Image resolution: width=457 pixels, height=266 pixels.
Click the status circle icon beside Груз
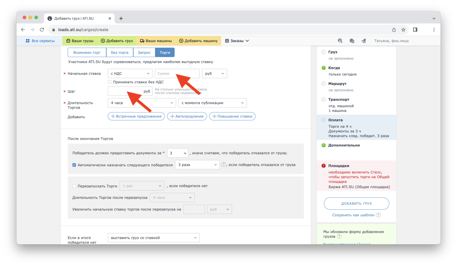tap(323, 52)
